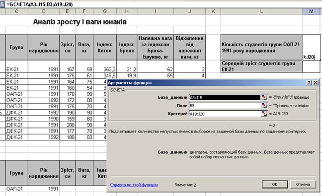Click Бреле index cell 21,2
The width and height of the screenshot is (322, 196).
pyautogui.click(x=127, y=66)
